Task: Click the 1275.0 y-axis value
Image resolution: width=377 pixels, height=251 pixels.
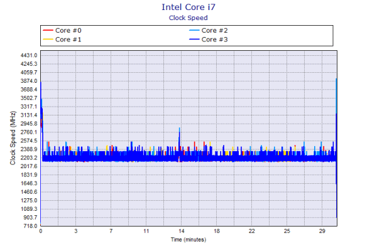Action: pos(29,200)
